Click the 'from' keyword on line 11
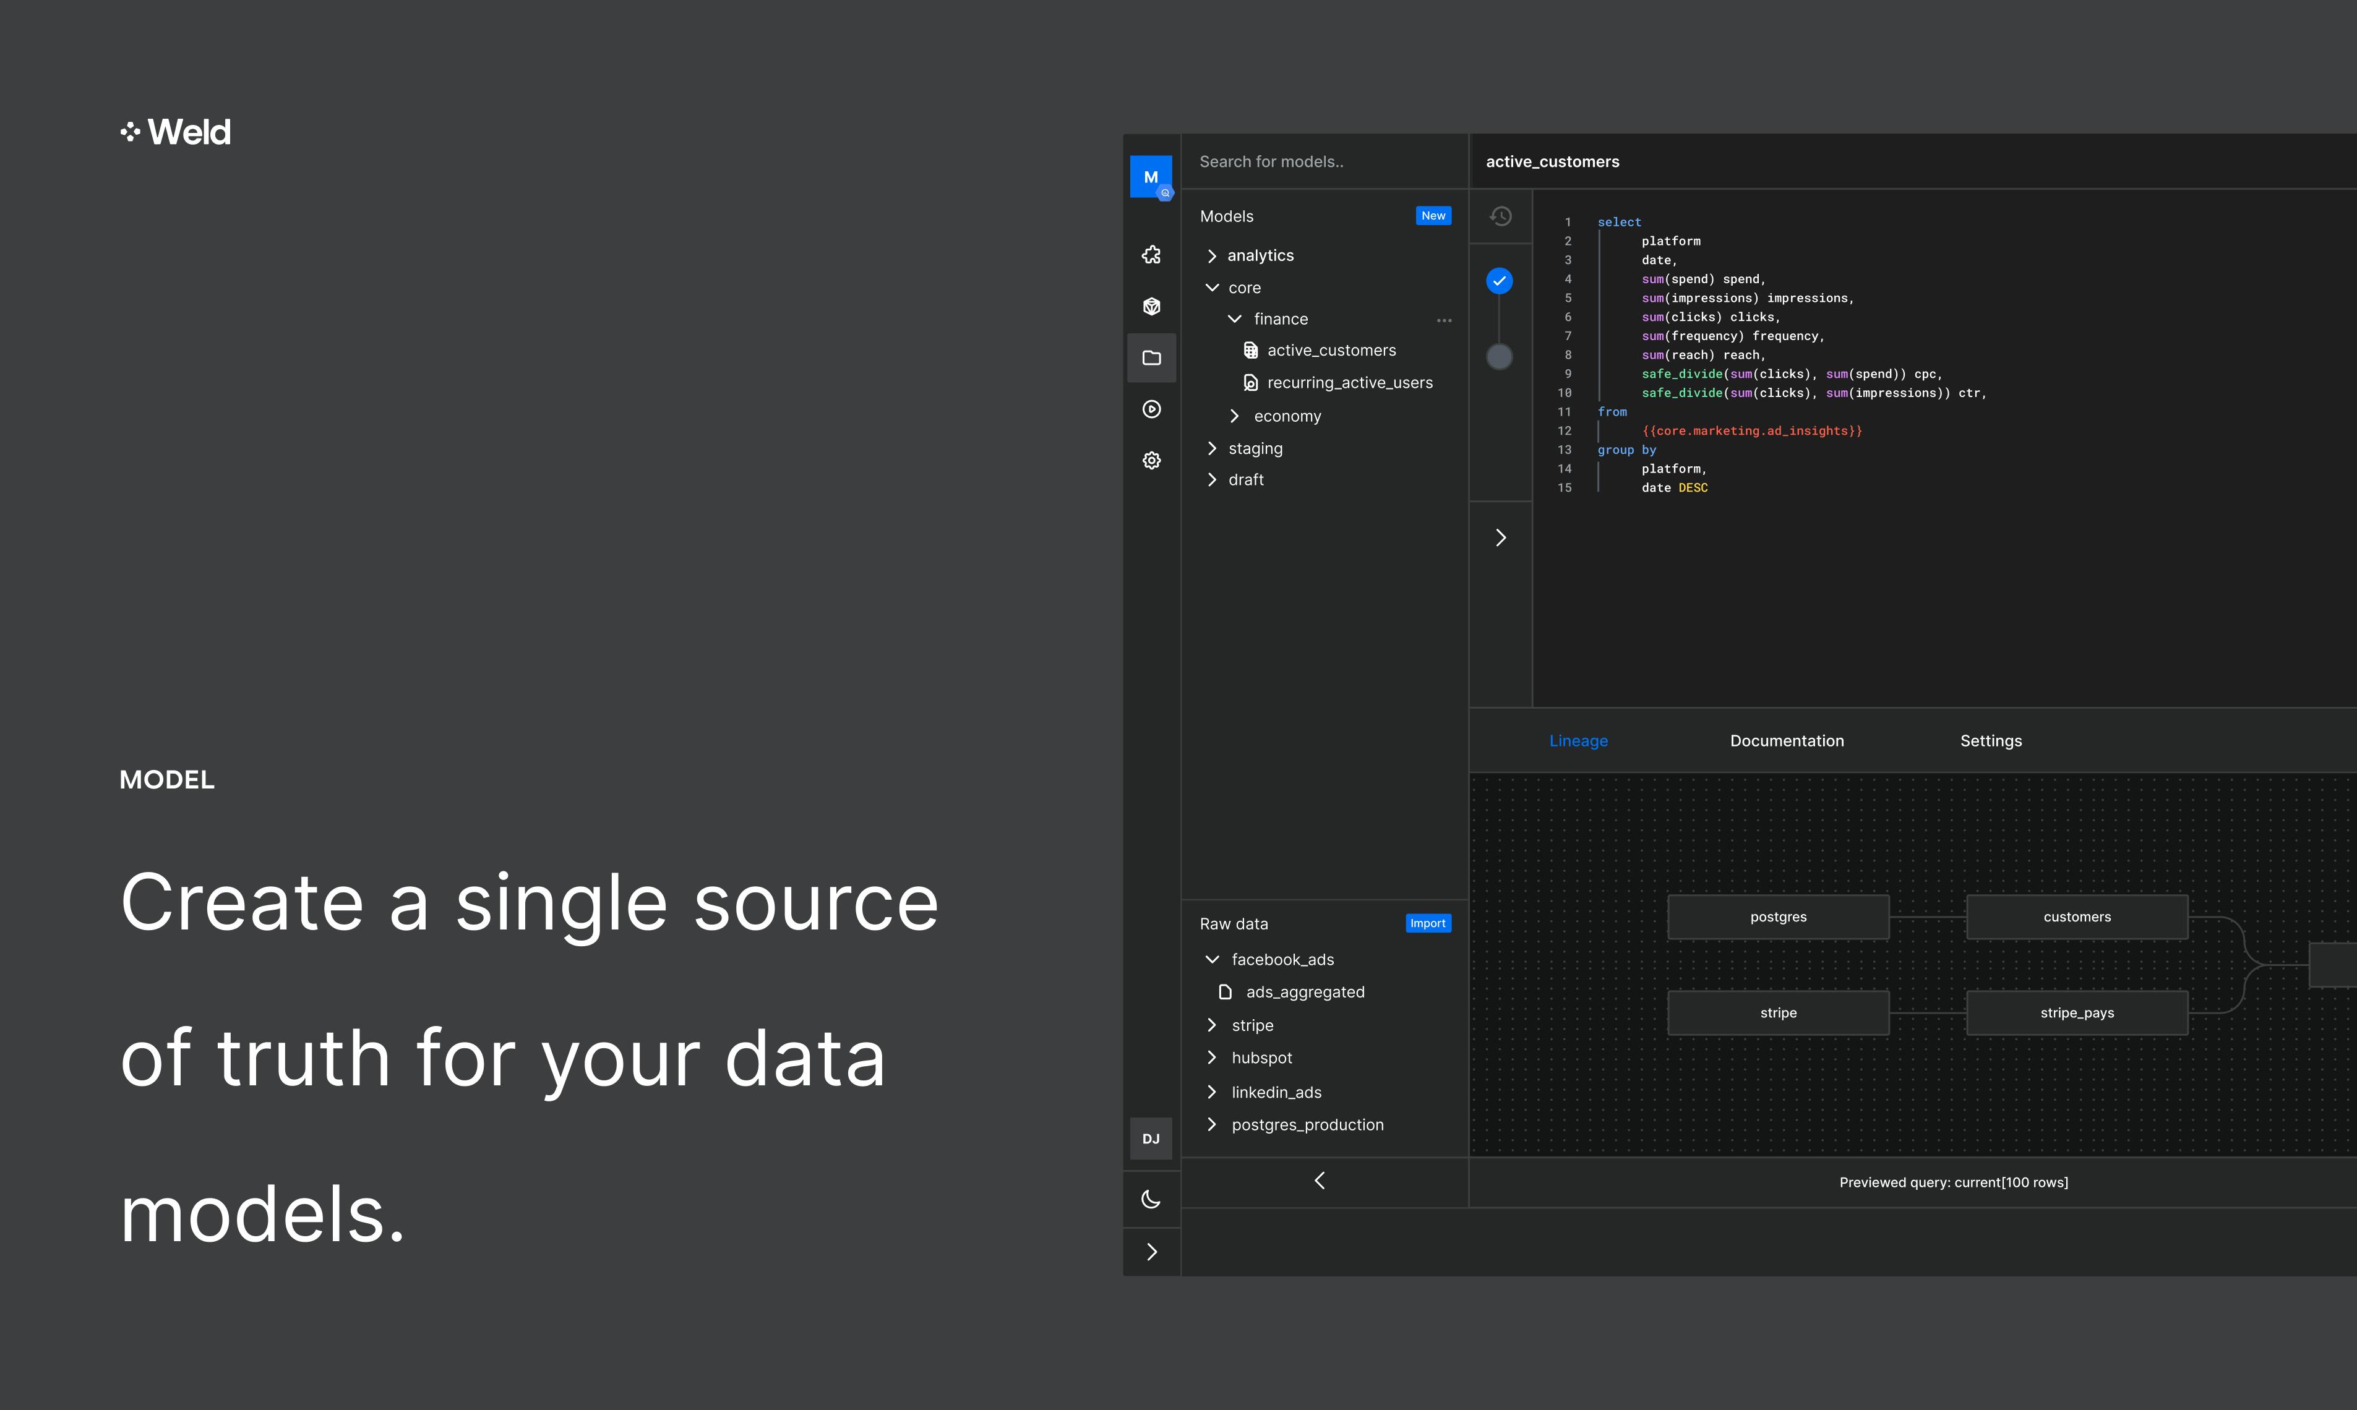The image size is (2357, 1410). (1612, 411)
